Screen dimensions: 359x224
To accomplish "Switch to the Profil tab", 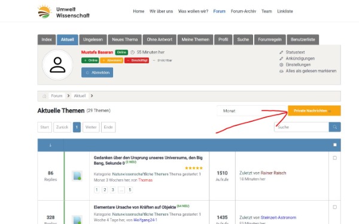I will 223,39.
